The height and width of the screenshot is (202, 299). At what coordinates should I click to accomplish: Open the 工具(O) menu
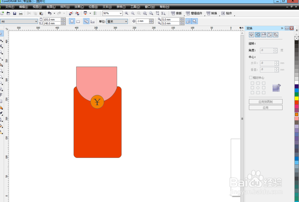pyautogui.click(x=135, y=7)
